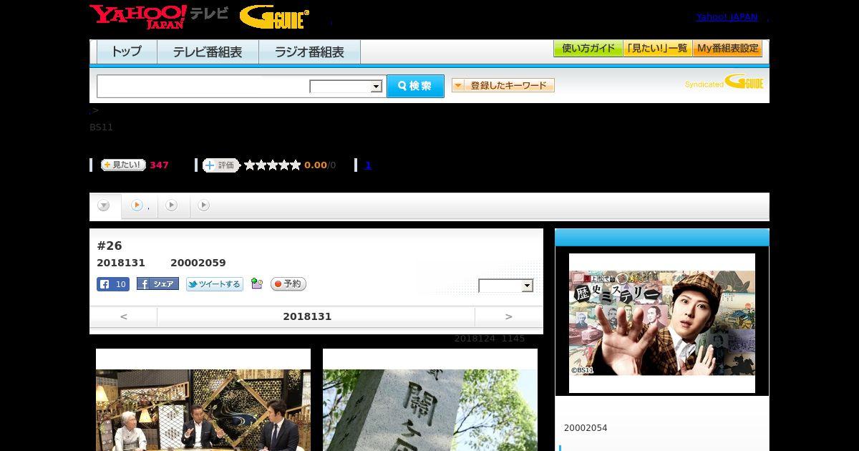Open the blue "1" link
This screenshot has height=451, width=859.
click(x=368, y=165)
